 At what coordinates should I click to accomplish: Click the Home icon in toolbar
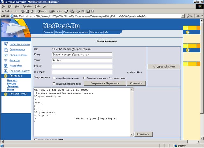click(32, 11)
